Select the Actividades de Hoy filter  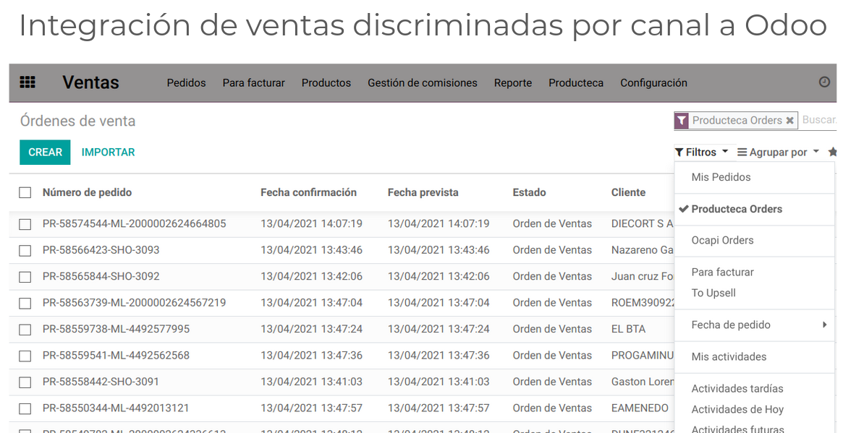click(755, 409)
